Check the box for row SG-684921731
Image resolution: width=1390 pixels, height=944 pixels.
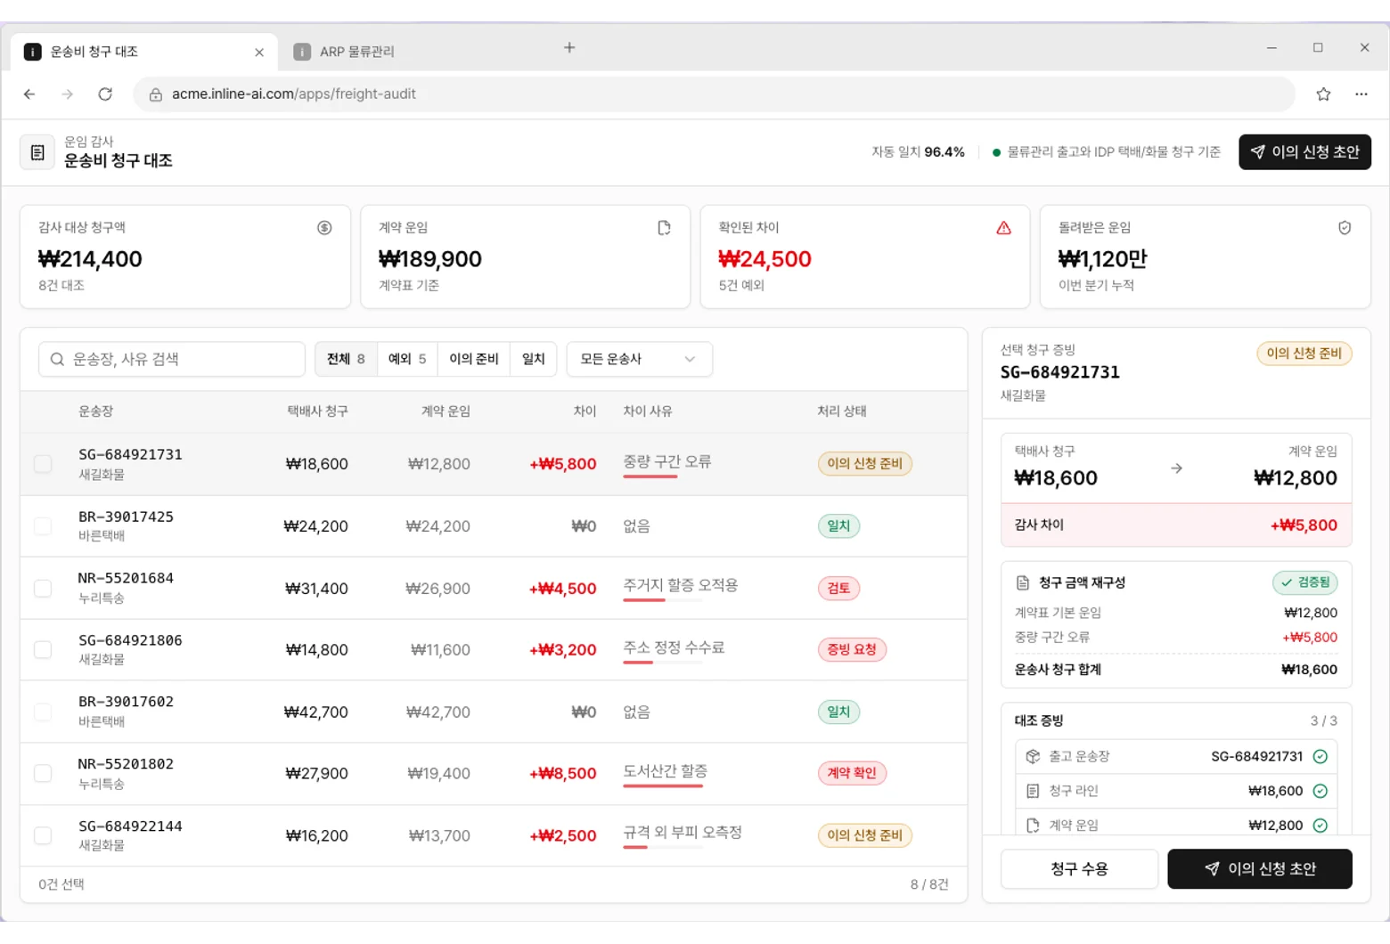coord(43,464)
